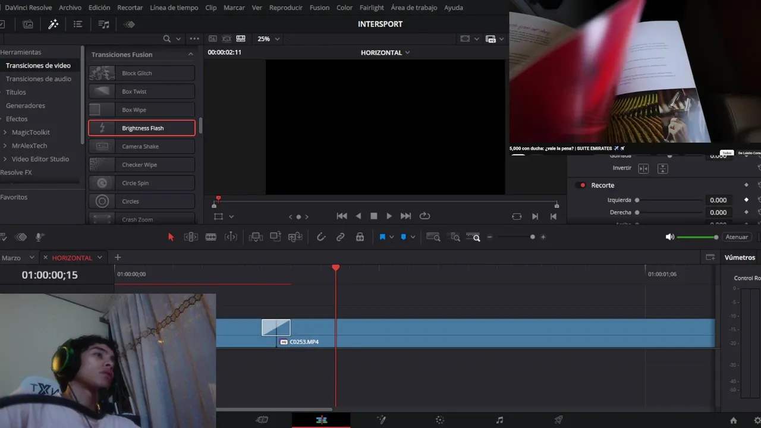The image size is (761, 428).
Task: Click Full Extent Zoom icon
Action: [433, 237]
